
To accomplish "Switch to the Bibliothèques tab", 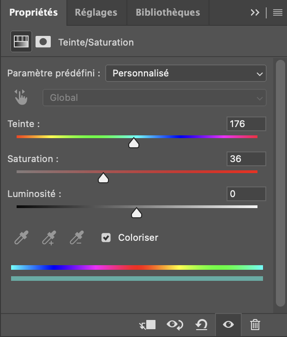I will (167, 12).
